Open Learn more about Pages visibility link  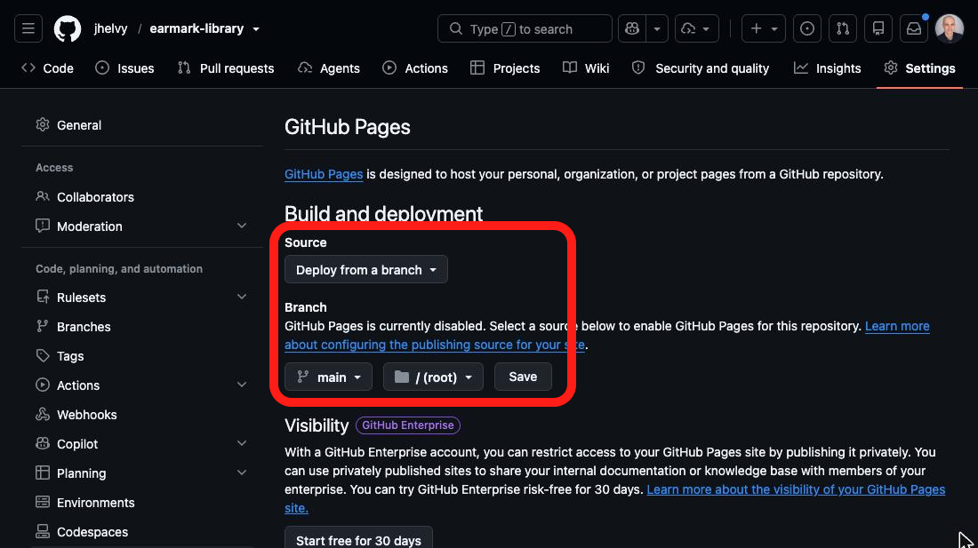[796, 489]
